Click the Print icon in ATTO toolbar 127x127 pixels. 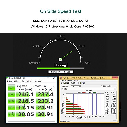point(72,83)
